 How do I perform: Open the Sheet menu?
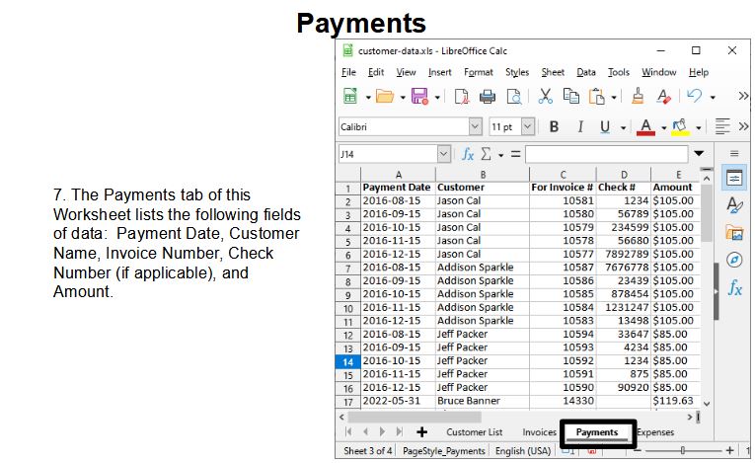[553, 72]
